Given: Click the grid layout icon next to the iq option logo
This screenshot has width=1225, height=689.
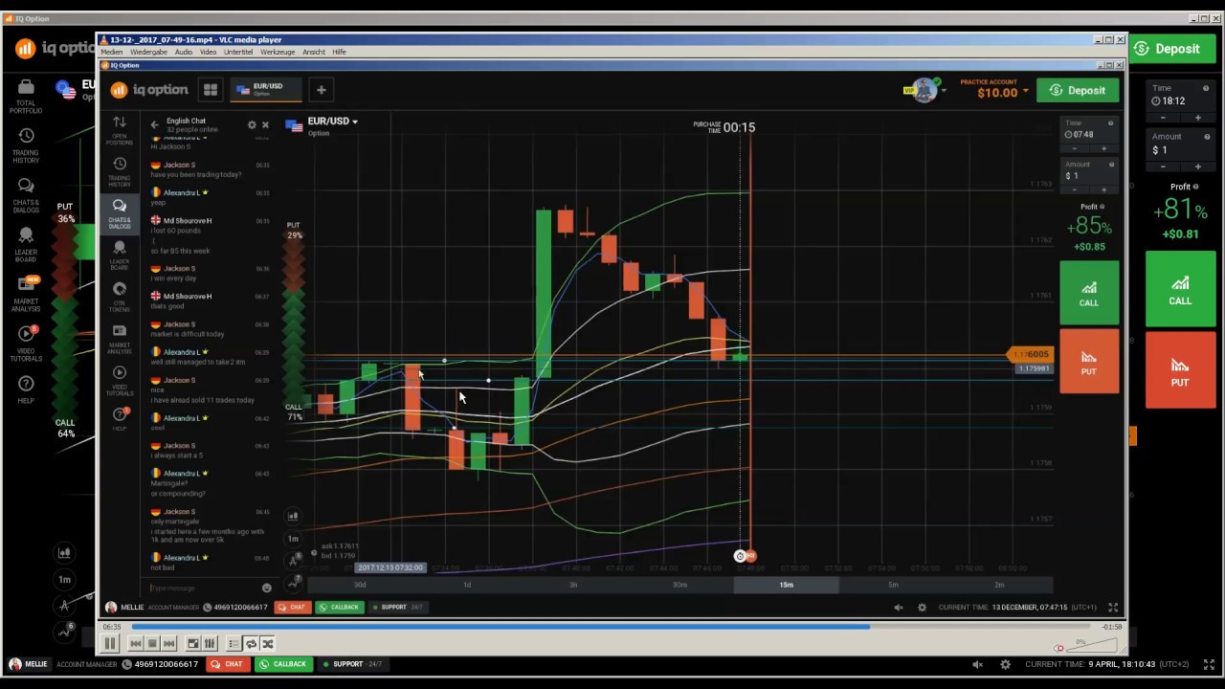Looking at the screenshot, I should point(211,90).
